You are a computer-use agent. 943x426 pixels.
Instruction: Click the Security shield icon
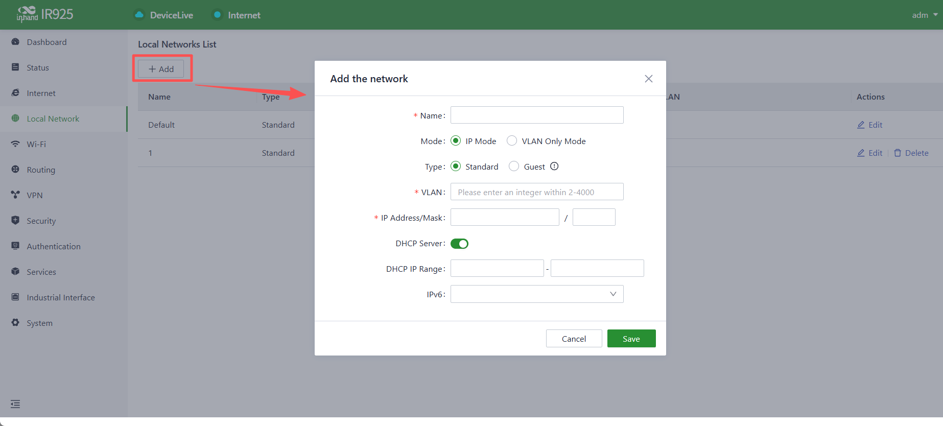coord(15,221)
